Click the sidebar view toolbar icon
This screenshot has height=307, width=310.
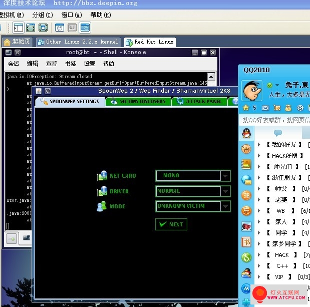[x=18, y=28]
